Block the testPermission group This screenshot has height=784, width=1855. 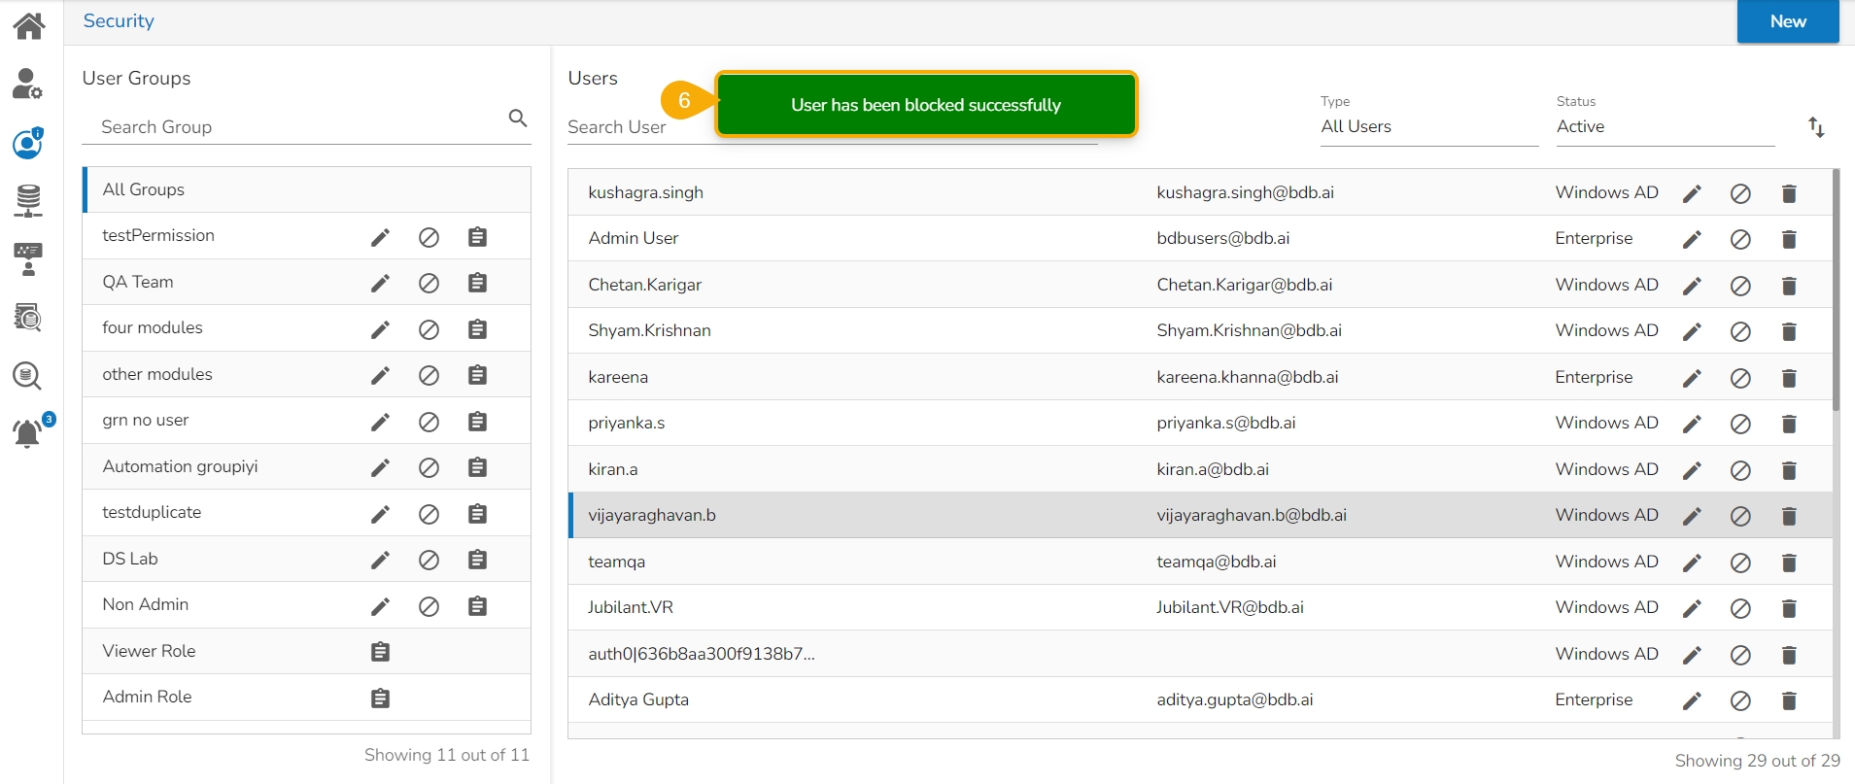(x=429, y=238)
